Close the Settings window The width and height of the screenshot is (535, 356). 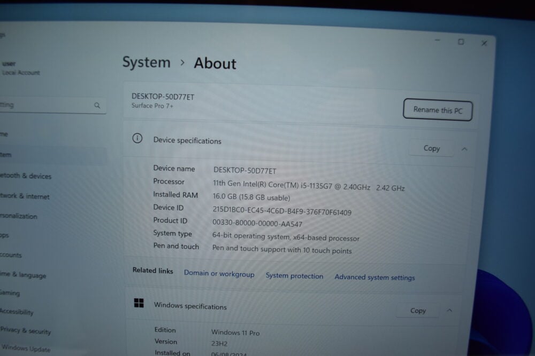pyautogui.click(x=484, y=43)
